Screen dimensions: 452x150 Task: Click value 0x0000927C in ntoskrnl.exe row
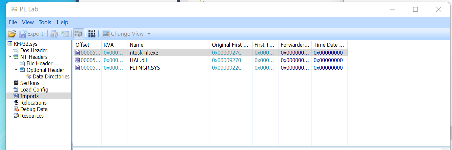(227, 53)
